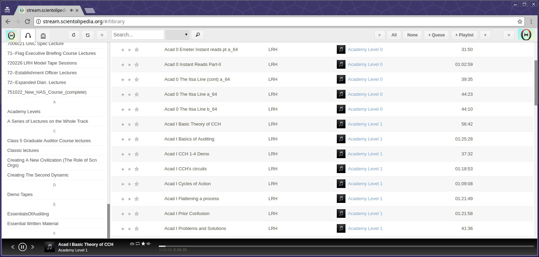This screenshot has width=539, height=257.
Task: Click the magnifier search button
Action: pyautogui.click(x=198, y=35)
